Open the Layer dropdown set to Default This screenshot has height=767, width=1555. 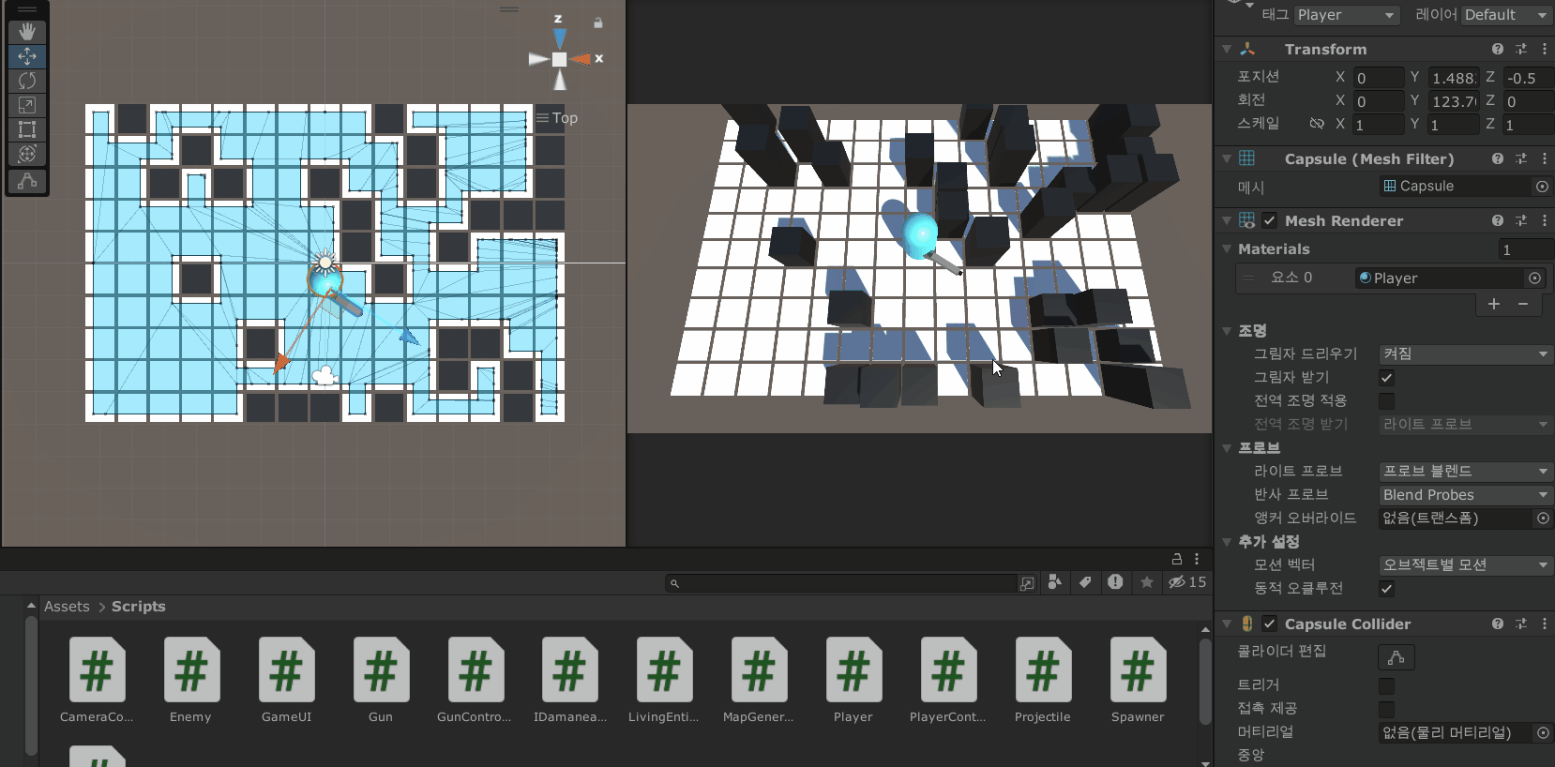tap(1507, 15)
